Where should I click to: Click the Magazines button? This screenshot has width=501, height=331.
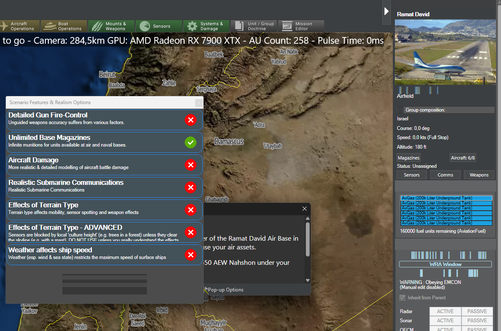(x=408, y=158)
